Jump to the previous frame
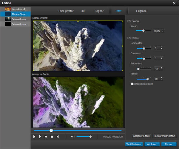 click(x=34, y=137)
